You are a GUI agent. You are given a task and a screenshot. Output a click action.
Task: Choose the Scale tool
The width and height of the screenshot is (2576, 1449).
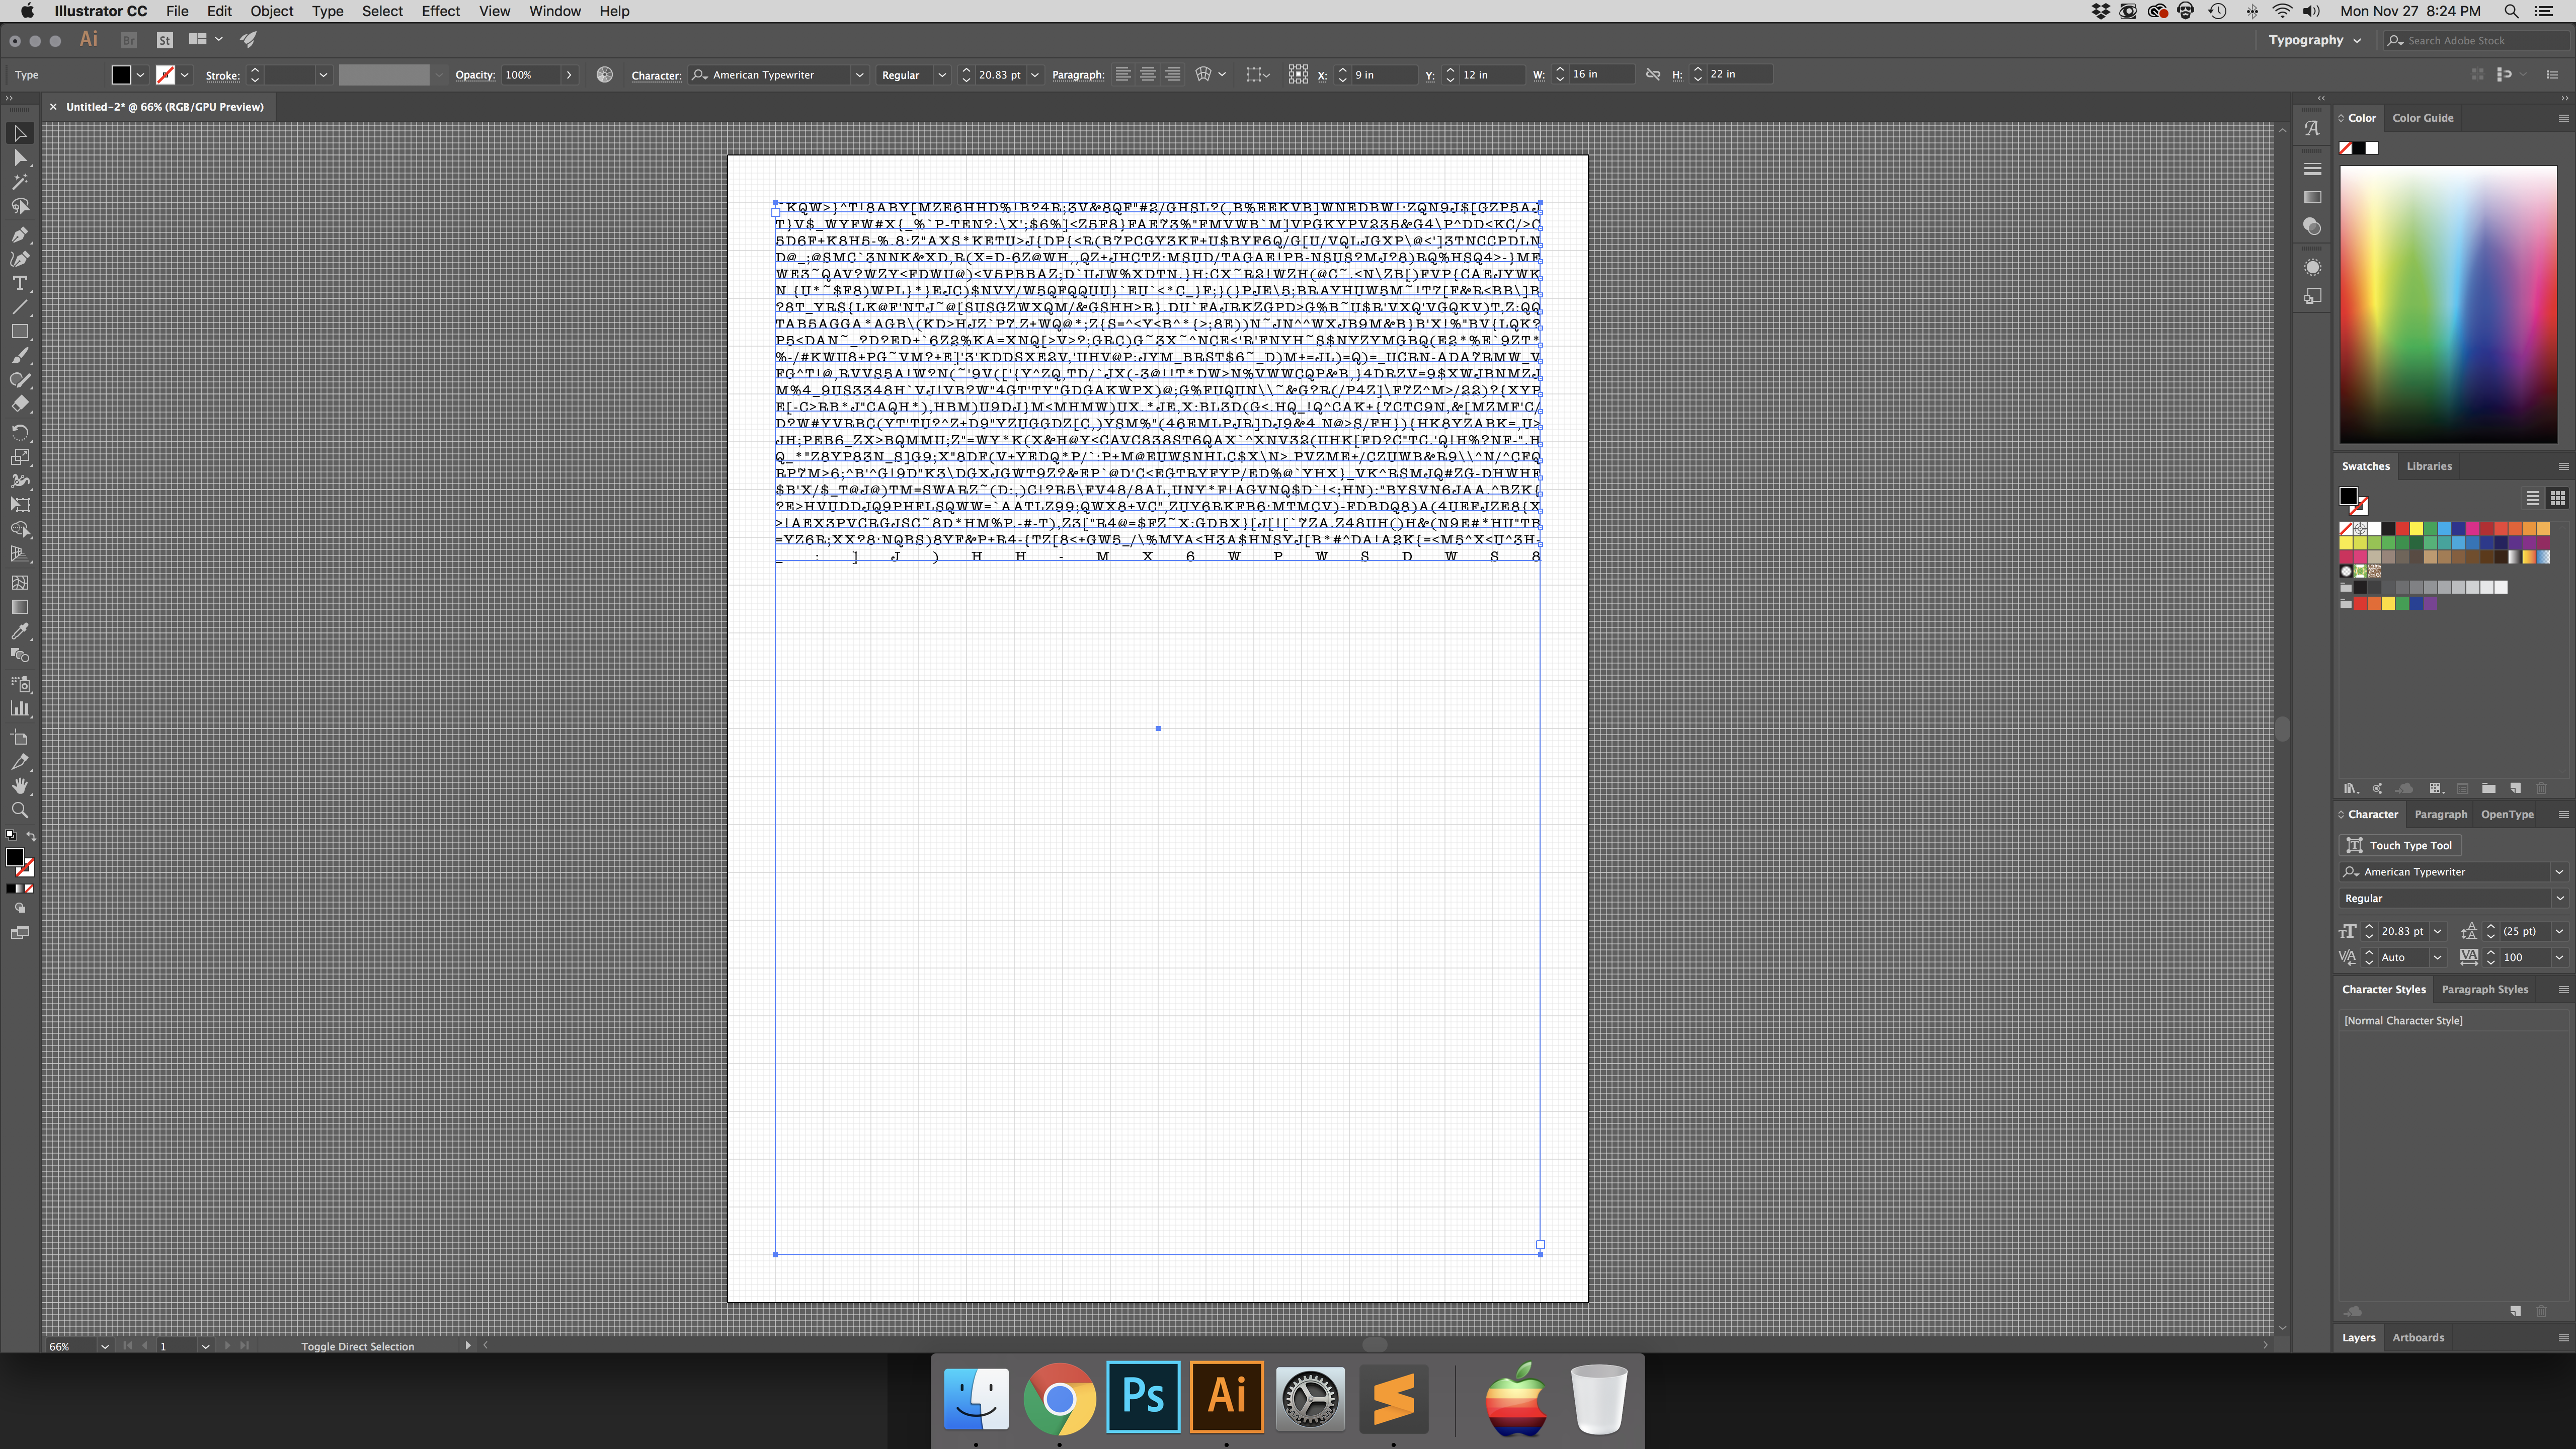(20, 457)
